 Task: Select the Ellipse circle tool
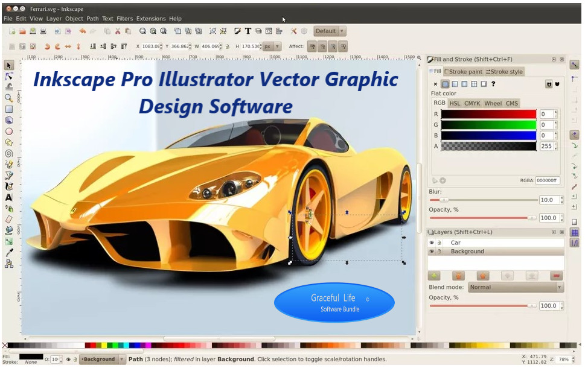(x=9, y=132)
